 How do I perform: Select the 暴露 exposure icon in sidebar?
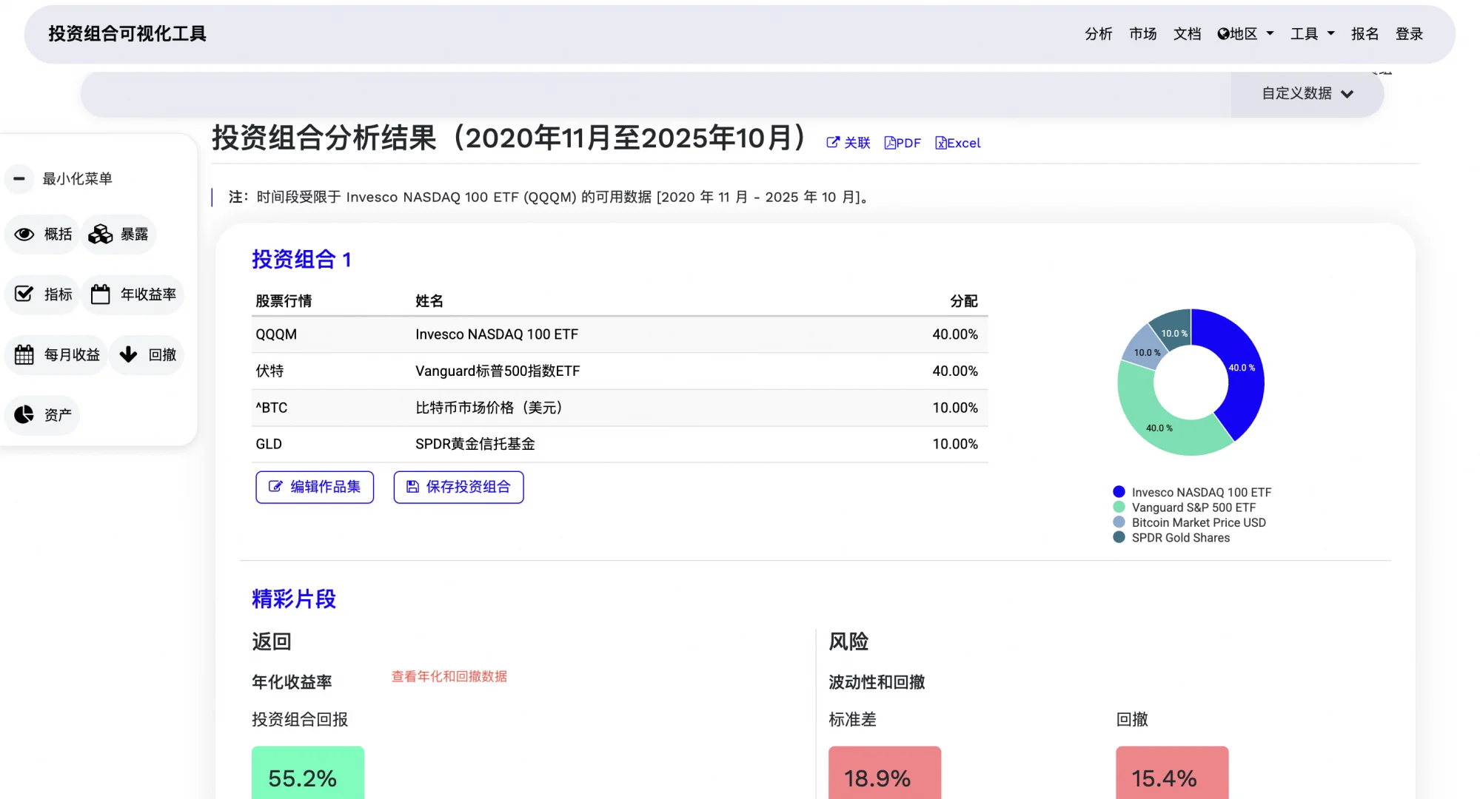point(118,234)
